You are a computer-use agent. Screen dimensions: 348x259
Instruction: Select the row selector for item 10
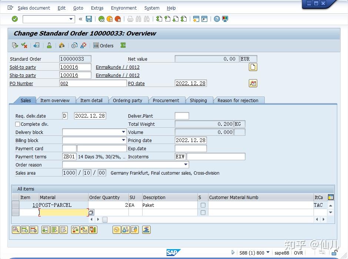[x=15, y=205]
